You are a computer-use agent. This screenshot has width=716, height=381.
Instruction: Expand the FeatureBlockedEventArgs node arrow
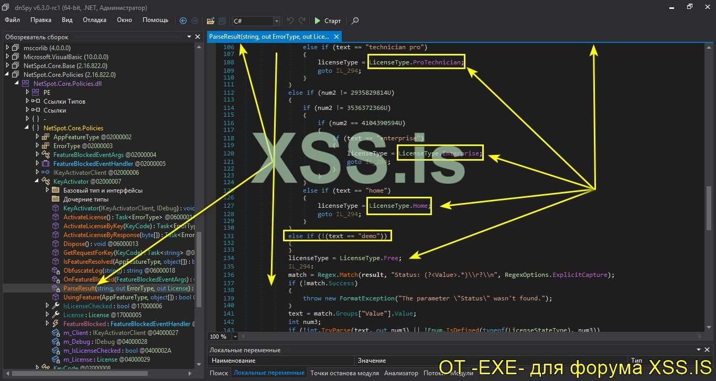37,155
